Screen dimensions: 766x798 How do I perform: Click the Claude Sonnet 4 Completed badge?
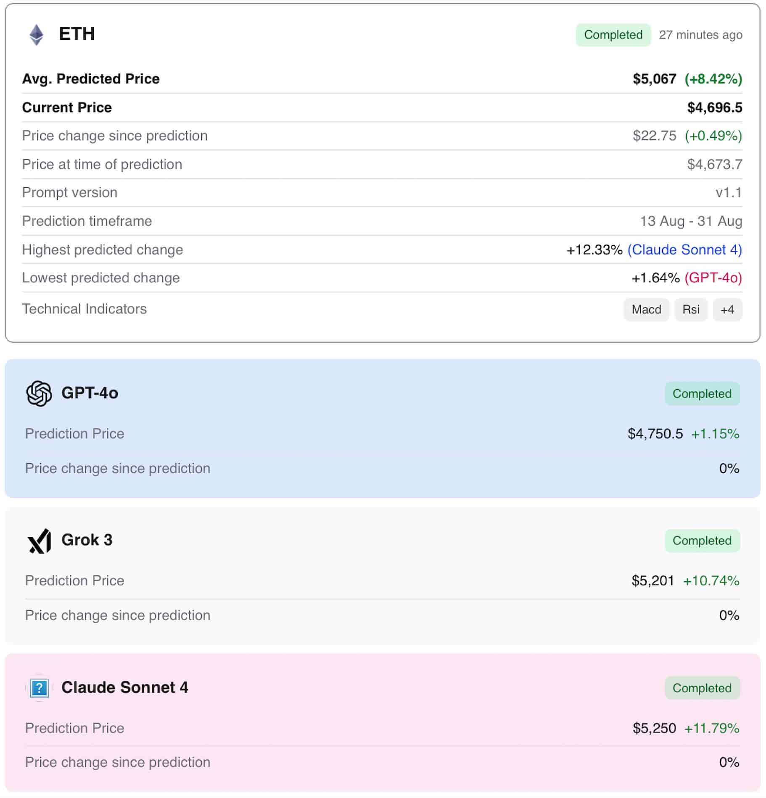[x=702, y=688]
